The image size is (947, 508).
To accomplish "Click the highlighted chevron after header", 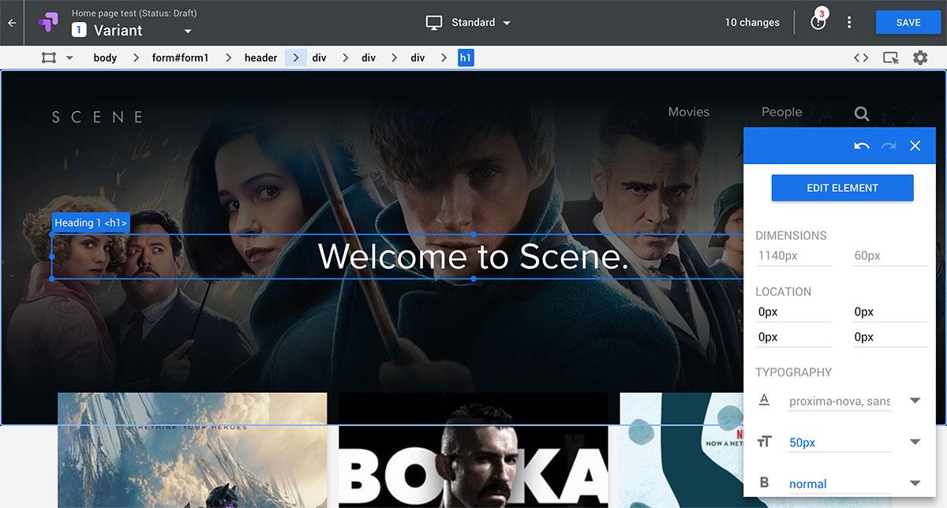I will (x=296, y=58).
